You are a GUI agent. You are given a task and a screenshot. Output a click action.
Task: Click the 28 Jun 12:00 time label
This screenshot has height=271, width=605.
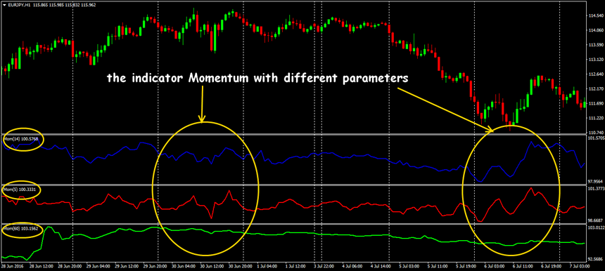point(41,266)
